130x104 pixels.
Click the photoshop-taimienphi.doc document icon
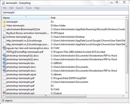pos(4,63)
